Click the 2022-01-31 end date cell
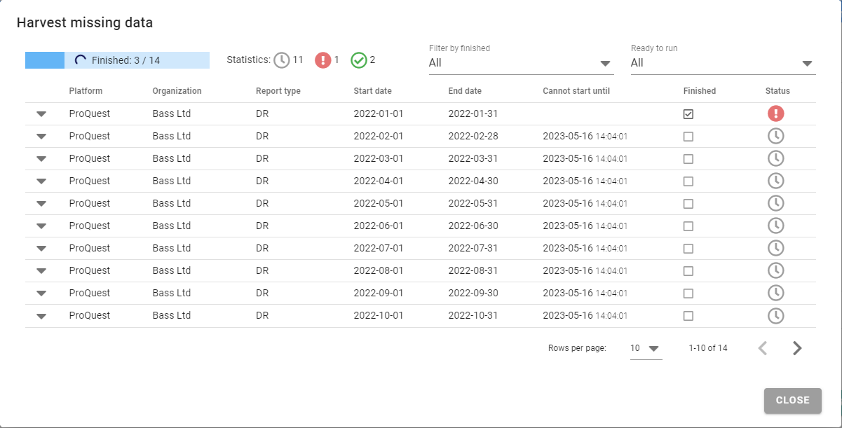 click(473, 113)
